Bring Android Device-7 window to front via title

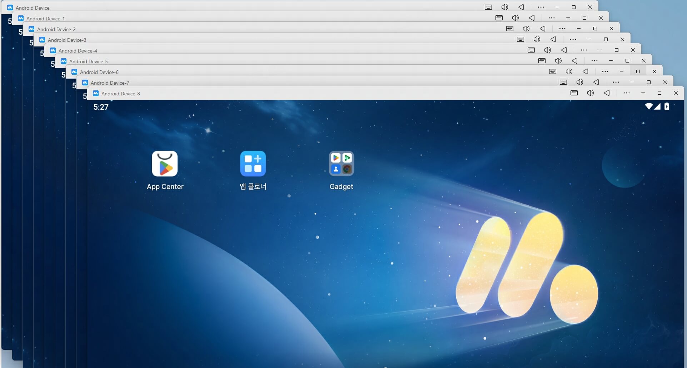tap(110, 83)
